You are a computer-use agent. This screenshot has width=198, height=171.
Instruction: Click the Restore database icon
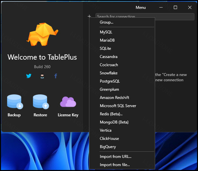pos(41,102)
